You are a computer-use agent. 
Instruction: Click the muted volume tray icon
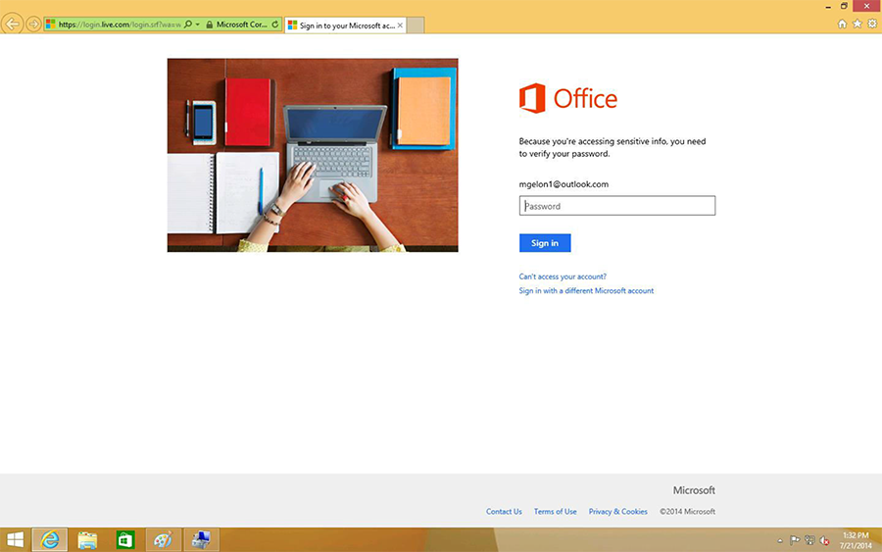coord(824,541)
